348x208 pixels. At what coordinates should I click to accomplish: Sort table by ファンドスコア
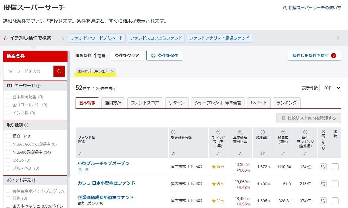tap(218, 153)
